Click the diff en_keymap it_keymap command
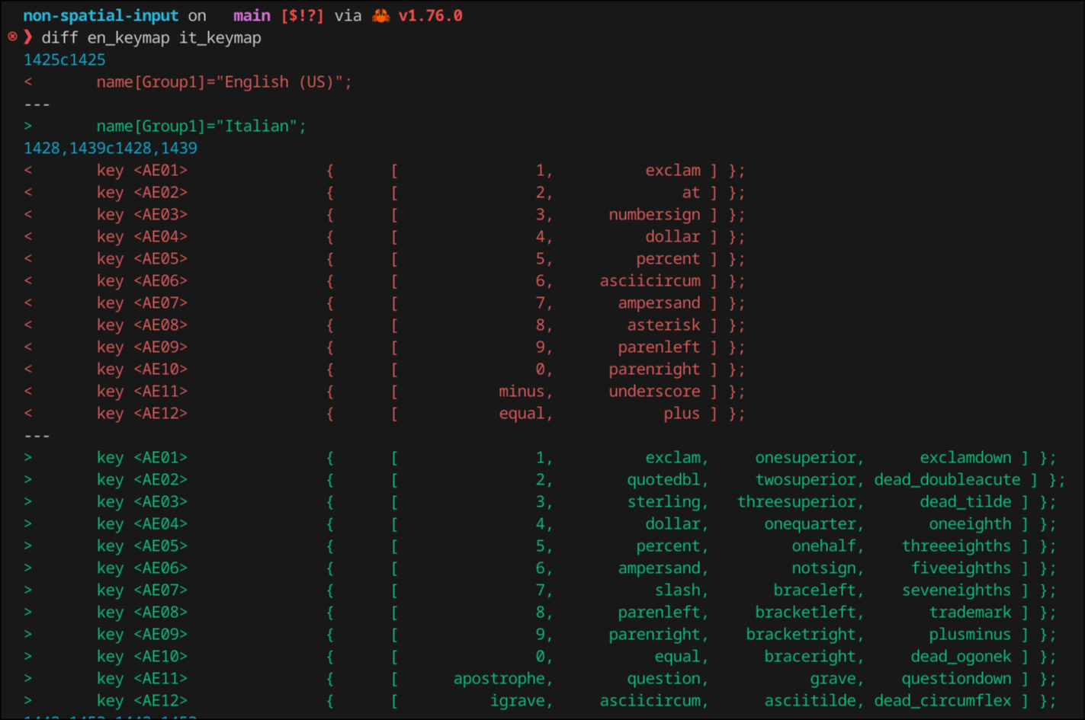This screenshot has height=720, width=1085. pos(151,37)
